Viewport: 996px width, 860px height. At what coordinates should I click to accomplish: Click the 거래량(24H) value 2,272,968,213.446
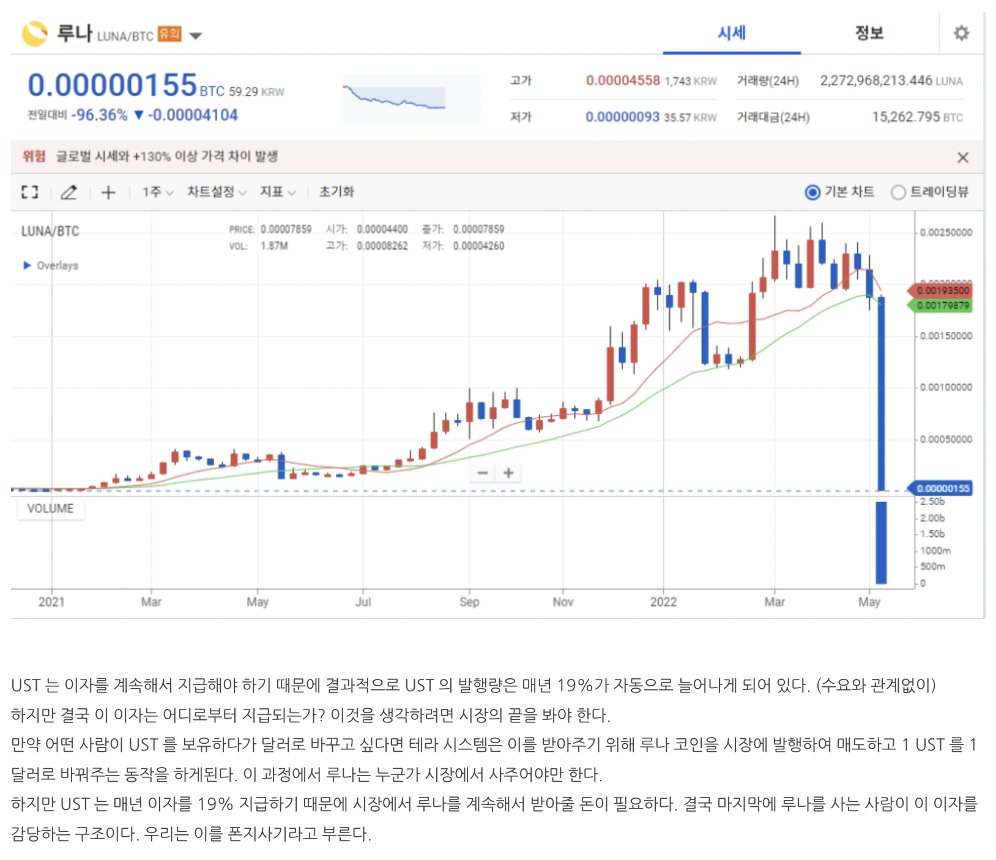click(x=876, y=81)
